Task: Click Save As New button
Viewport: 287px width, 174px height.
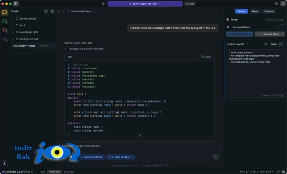Action: pyautogui.click(x=269, y=34)
